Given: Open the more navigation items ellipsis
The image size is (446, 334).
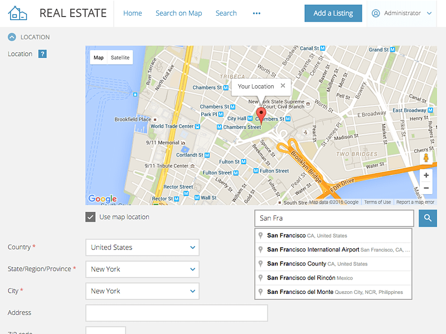Looking at the screenshot, I should coord(256,13).
